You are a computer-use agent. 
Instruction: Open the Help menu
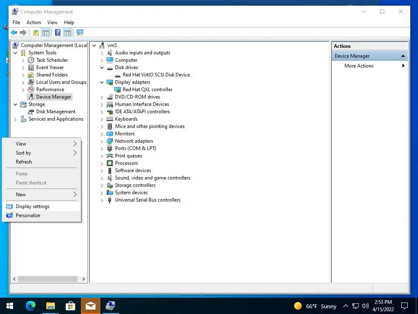69,22
